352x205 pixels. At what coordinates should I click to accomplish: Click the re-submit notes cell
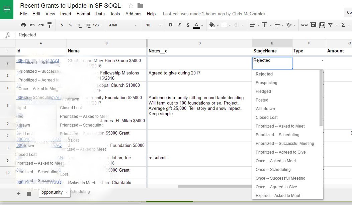pyautogui.click(x=199, y=160)
